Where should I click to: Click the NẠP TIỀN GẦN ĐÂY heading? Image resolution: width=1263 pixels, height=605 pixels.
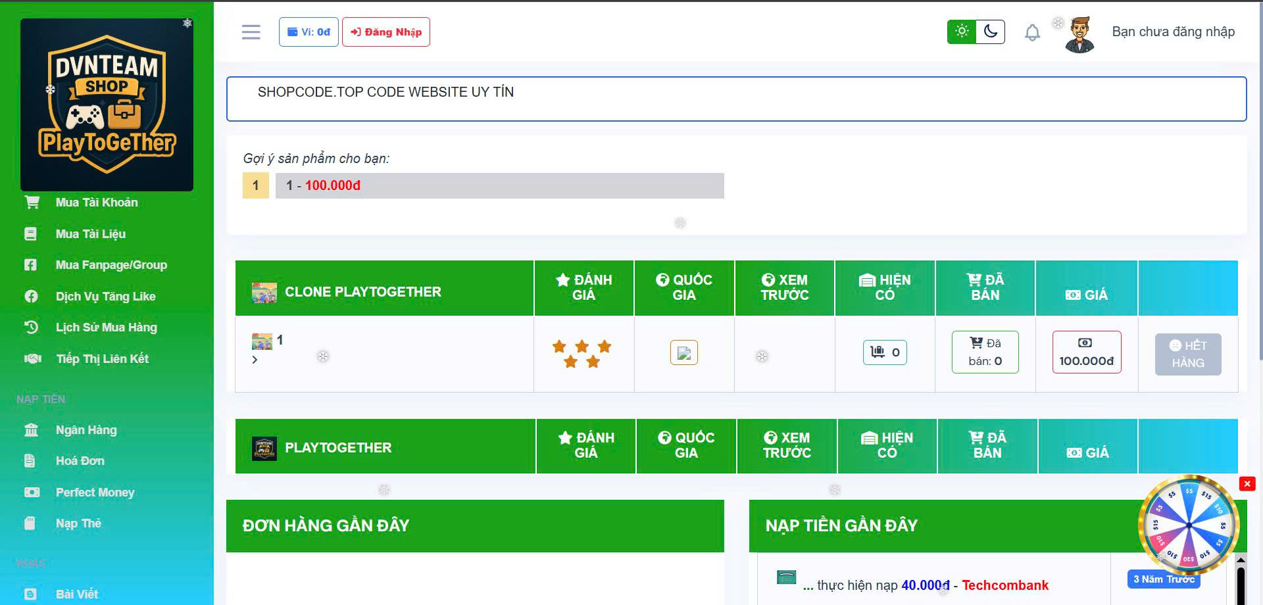click(841, 525)
